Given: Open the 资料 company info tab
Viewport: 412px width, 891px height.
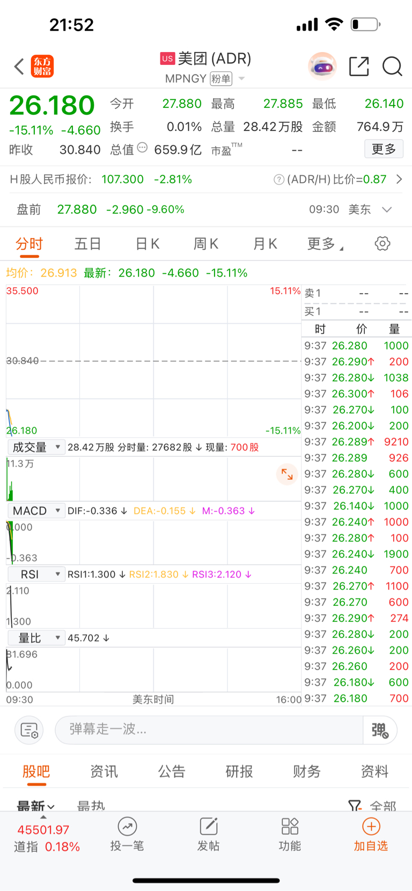Looking at the screenshot, I should click(x=374, y=771).
